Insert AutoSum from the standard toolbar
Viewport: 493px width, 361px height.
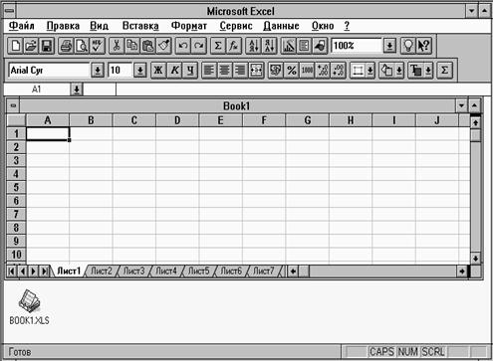coord(218,46)
